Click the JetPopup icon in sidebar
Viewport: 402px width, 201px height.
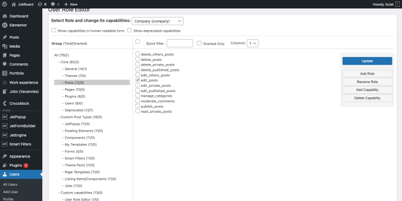(x=5, y=117)
